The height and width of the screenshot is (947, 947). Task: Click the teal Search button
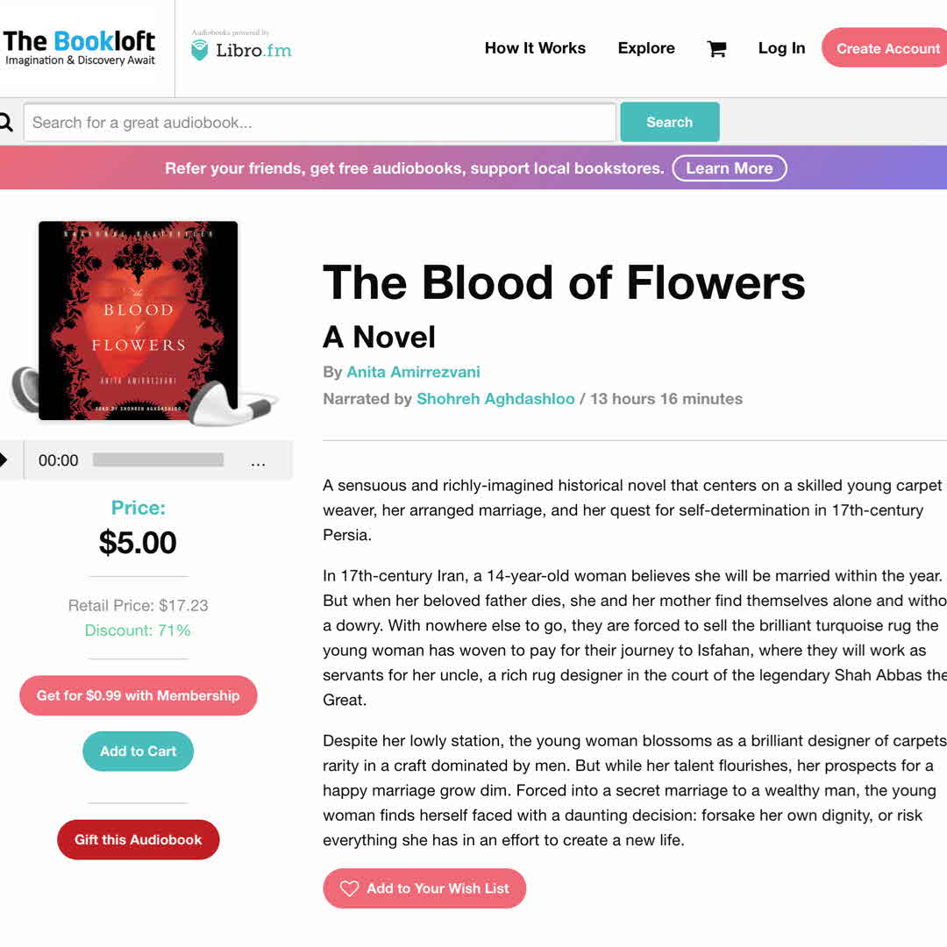670,123
